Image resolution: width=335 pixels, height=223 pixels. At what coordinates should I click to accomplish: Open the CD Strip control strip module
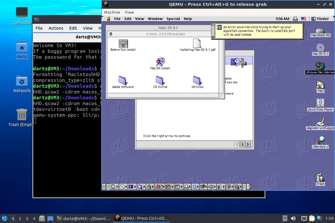(x=123, y=187)
